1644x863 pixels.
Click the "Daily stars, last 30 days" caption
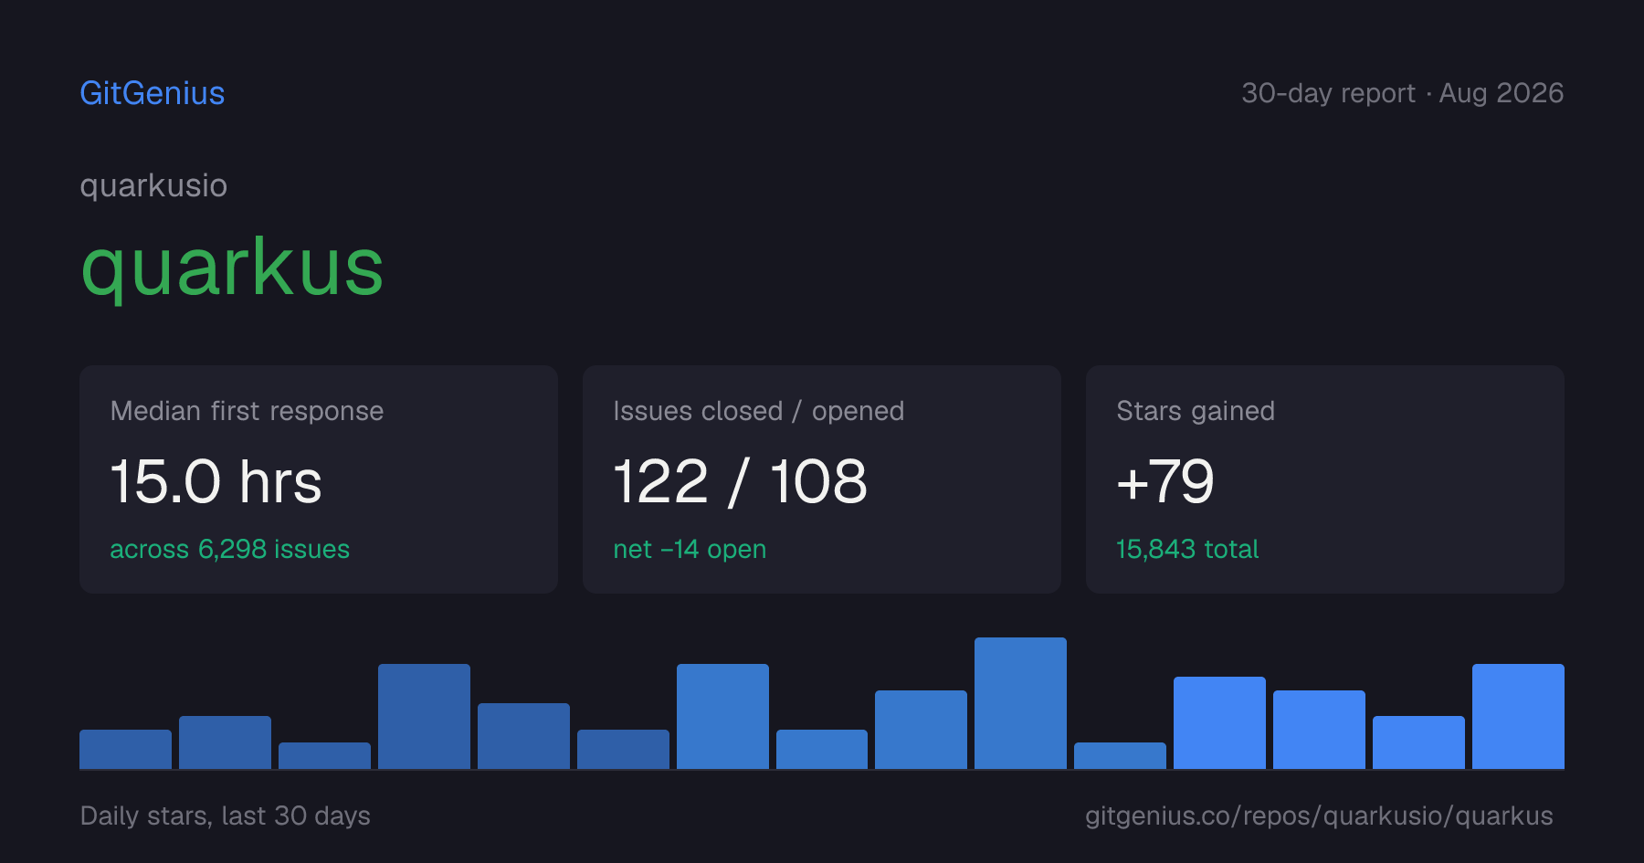click(x=225, y=816)
